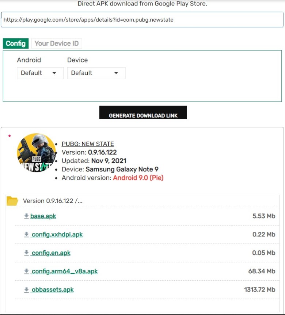
Task: Select the 1313.72 Mb size text
Action: coord(260,289)
